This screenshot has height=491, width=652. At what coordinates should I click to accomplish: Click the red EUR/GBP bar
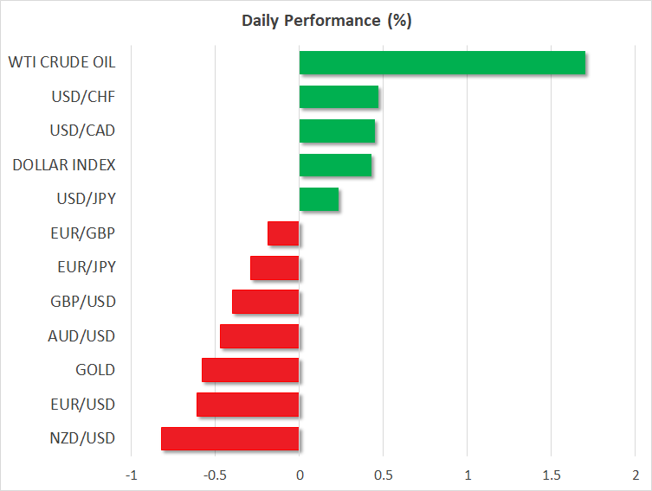pyautogui.click(x=283, y=233)
